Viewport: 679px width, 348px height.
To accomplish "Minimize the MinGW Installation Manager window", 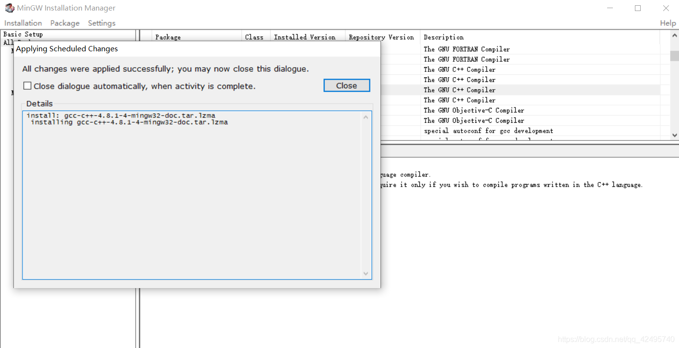I will click(x=610, y=8).
